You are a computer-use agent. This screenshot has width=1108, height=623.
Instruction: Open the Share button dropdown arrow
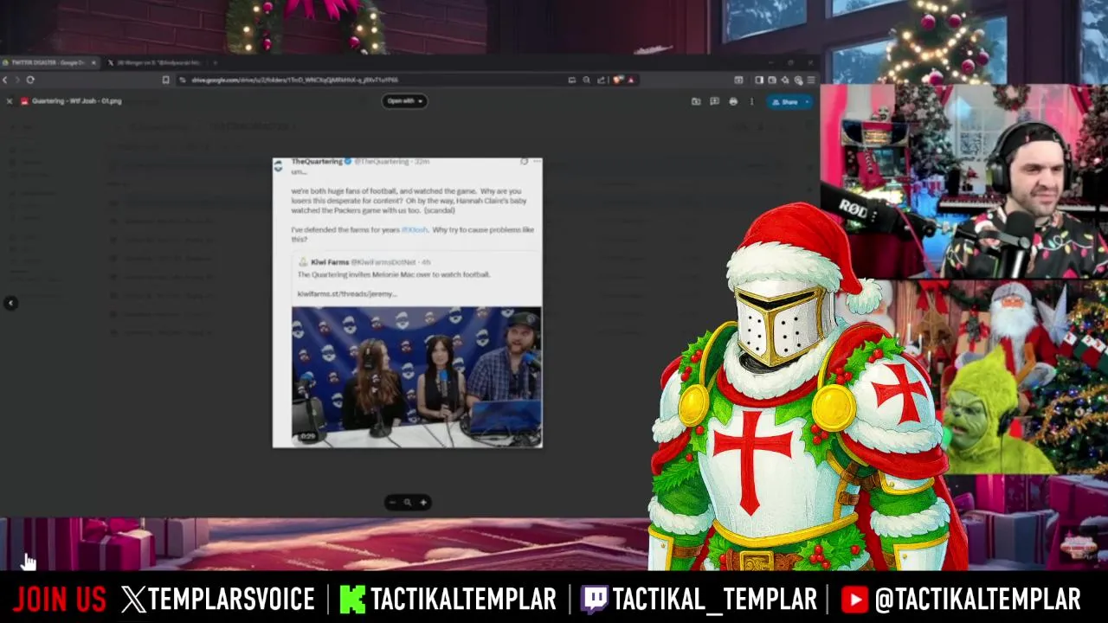(x=807, y=102)
